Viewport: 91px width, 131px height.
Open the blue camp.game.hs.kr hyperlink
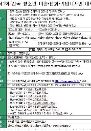tap(67, 81)
